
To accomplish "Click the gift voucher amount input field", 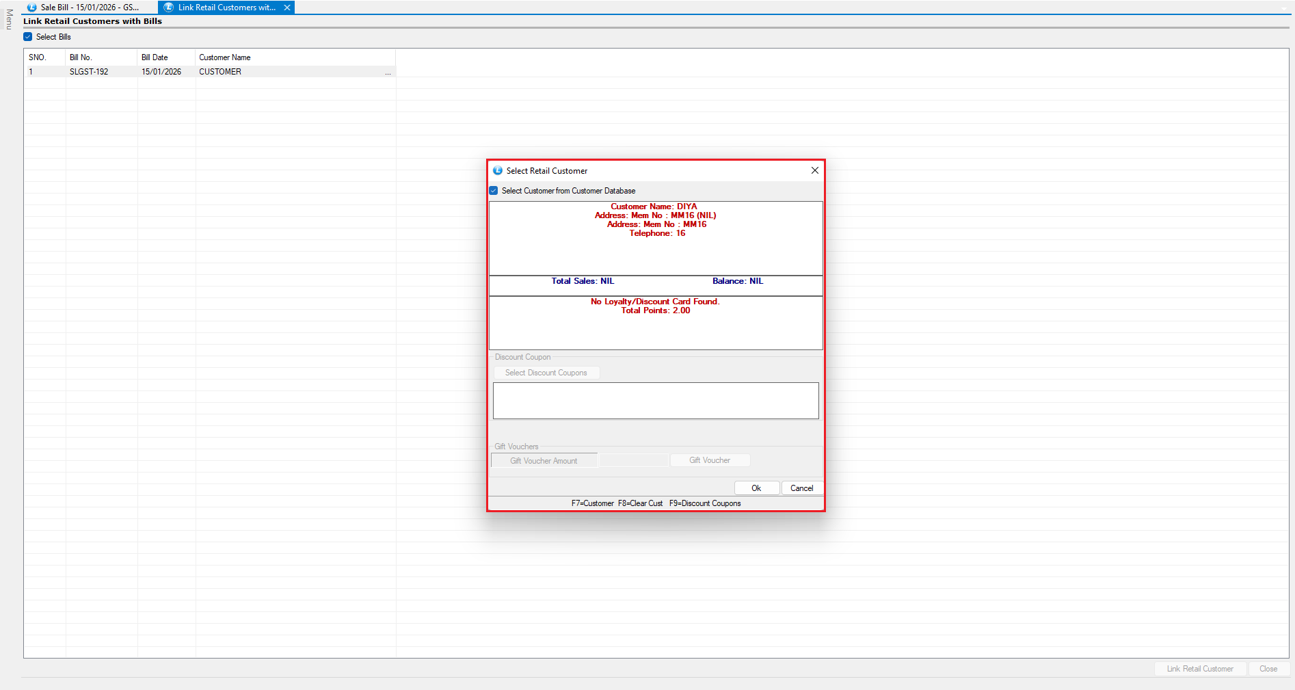I will pyautogui.click(x=634, y=460).
